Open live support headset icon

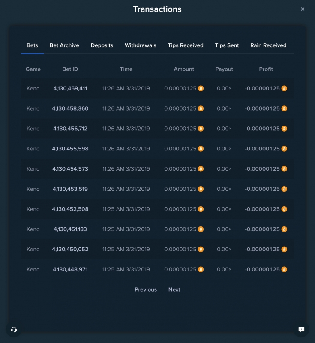point(14,329)
